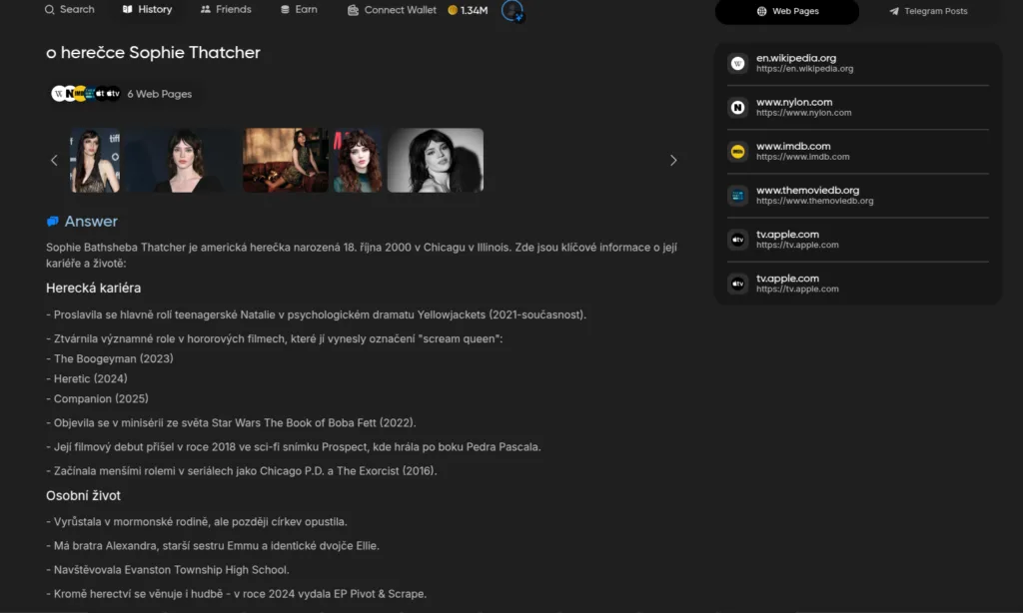Click the Wikipedia favicon in sources list
The width and height of the screenshot is (1023, 613).
click(x=738, y=63)
